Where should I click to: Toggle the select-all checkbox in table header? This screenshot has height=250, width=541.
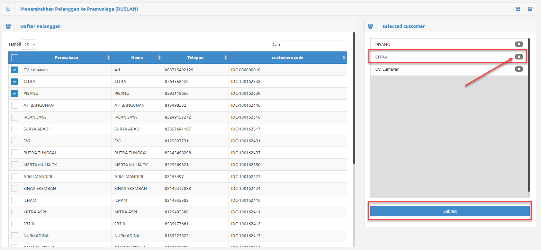pyautogui.click(x=14, y=58)
